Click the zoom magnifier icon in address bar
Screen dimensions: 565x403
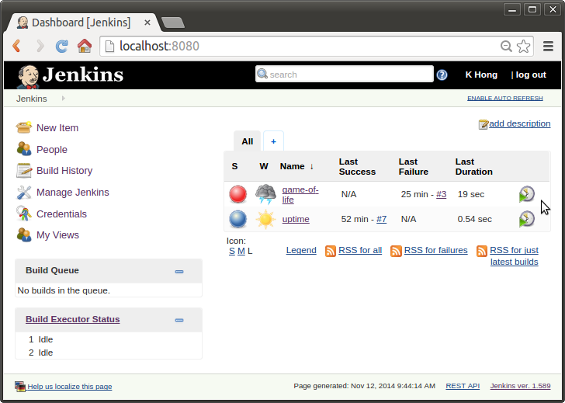(x=506, y=46)
